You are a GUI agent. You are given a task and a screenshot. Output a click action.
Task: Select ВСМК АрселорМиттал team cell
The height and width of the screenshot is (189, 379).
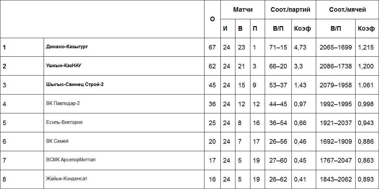coord(71,160)
